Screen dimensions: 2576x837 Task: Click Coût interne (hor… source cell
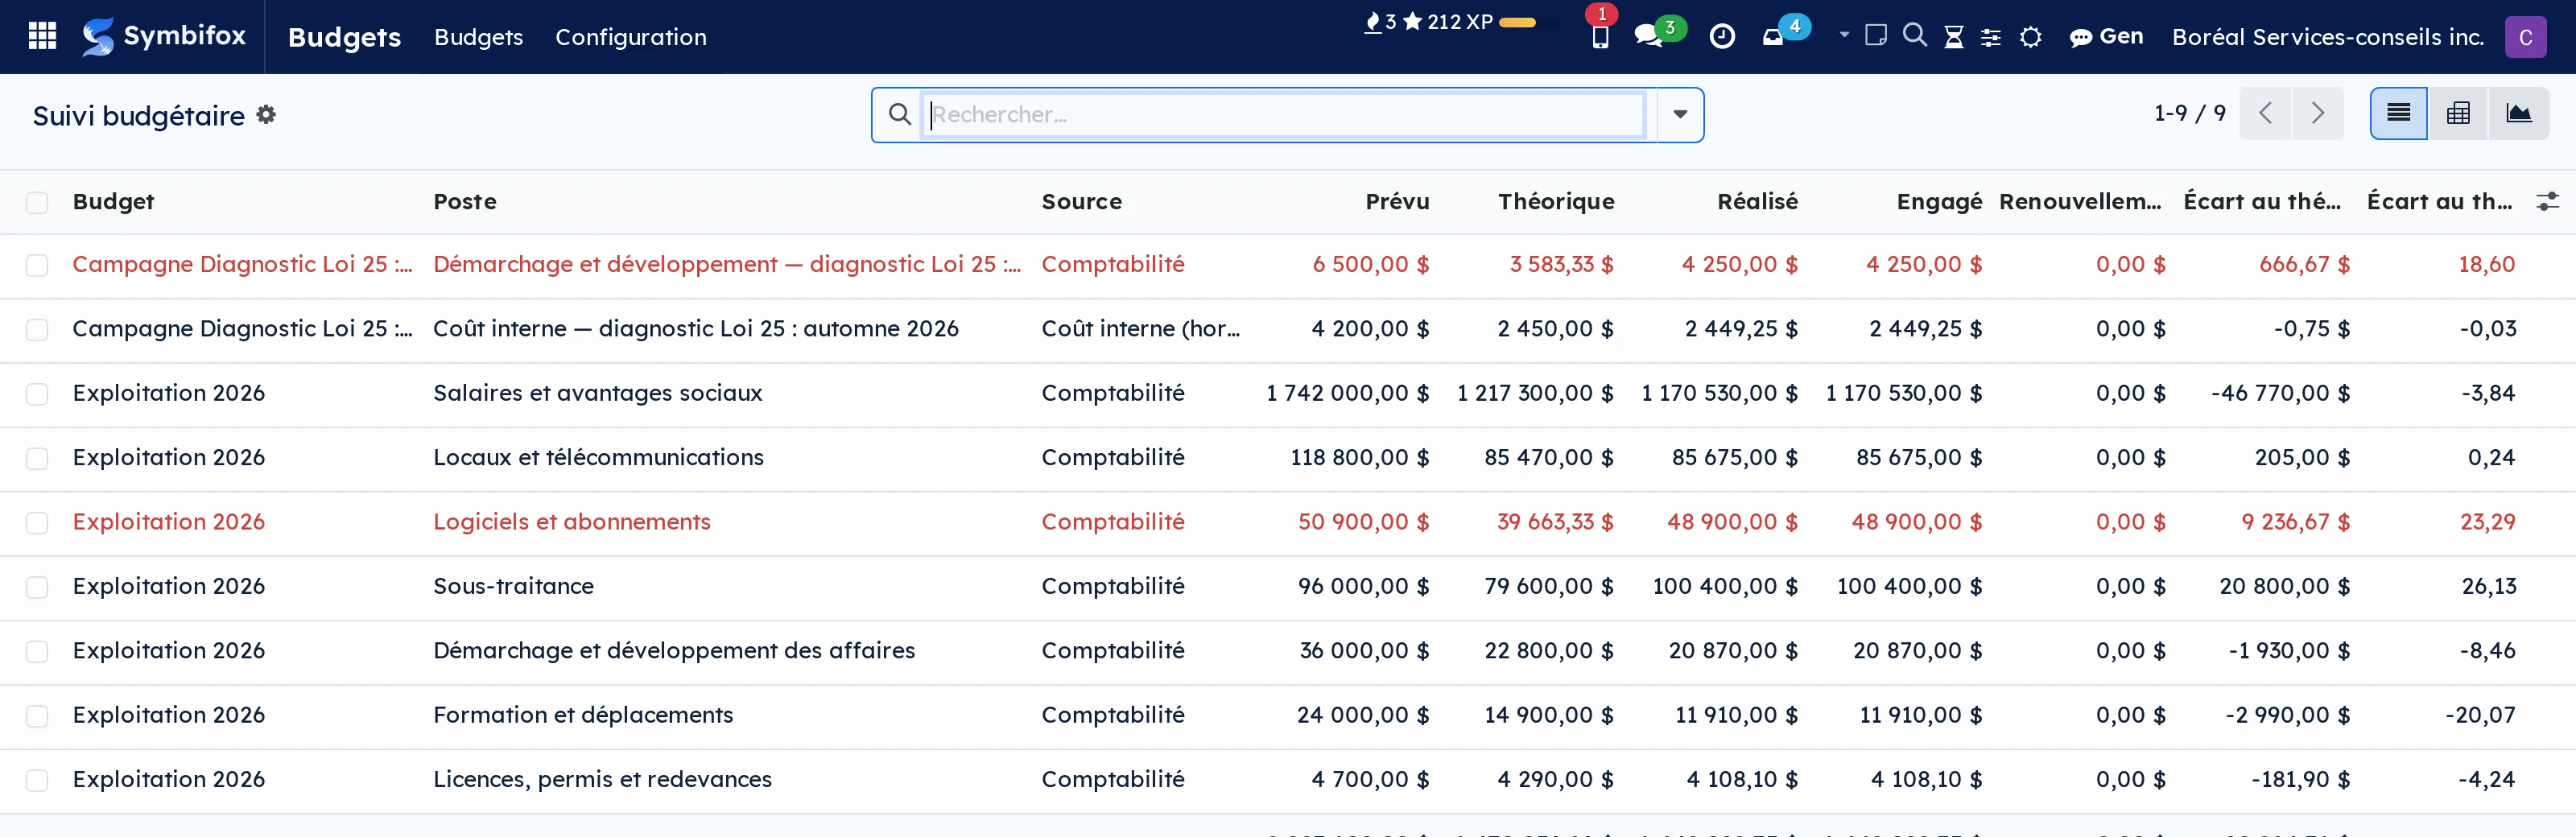tap(1140, 329)
